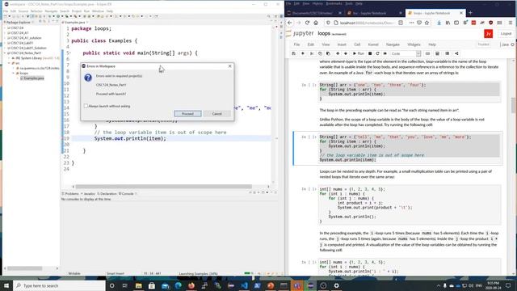
Task: Open a new Firefox tab
Action: pyautogui.click(x=470, y=13)
